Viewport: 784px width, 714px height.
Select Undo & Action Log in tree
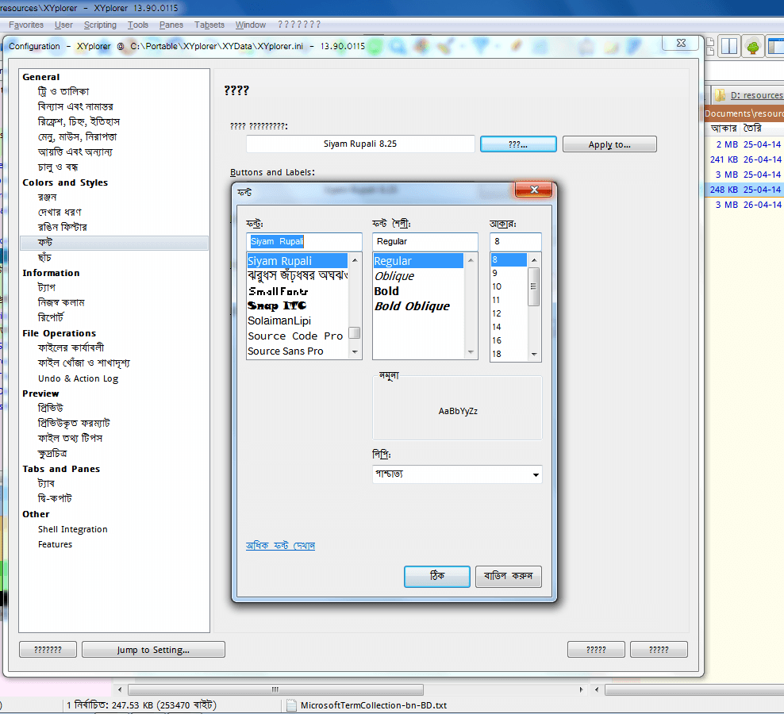click(x=78, y=378)
